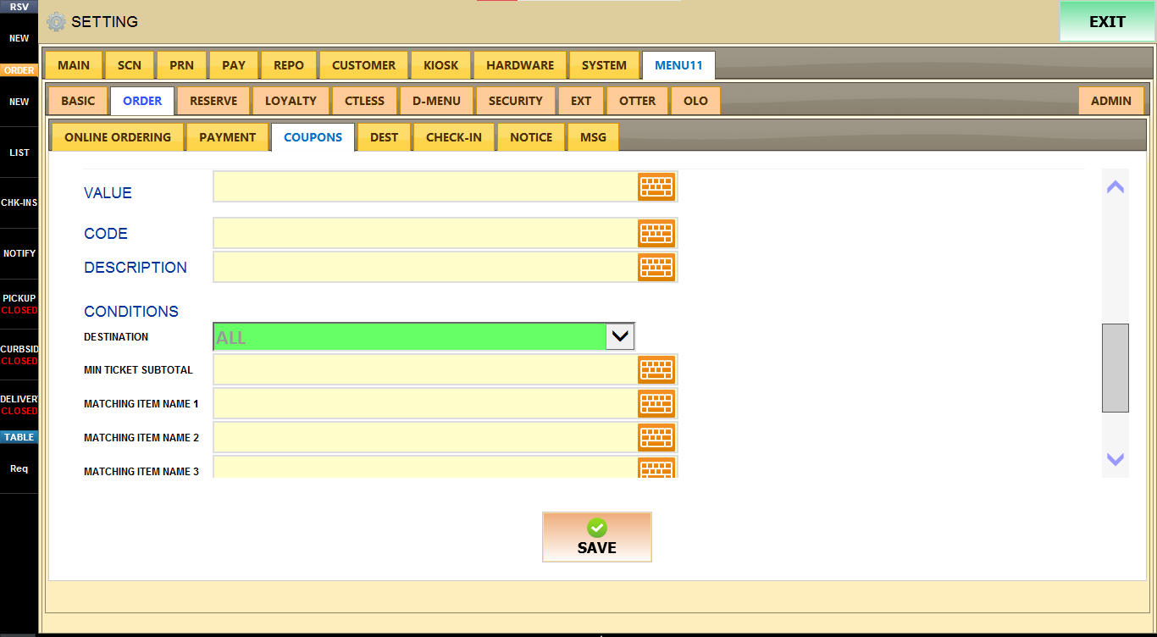Open keyboard icon for CODE field
This screenshot has width=1157, height=637.
(x=656, y=233)
